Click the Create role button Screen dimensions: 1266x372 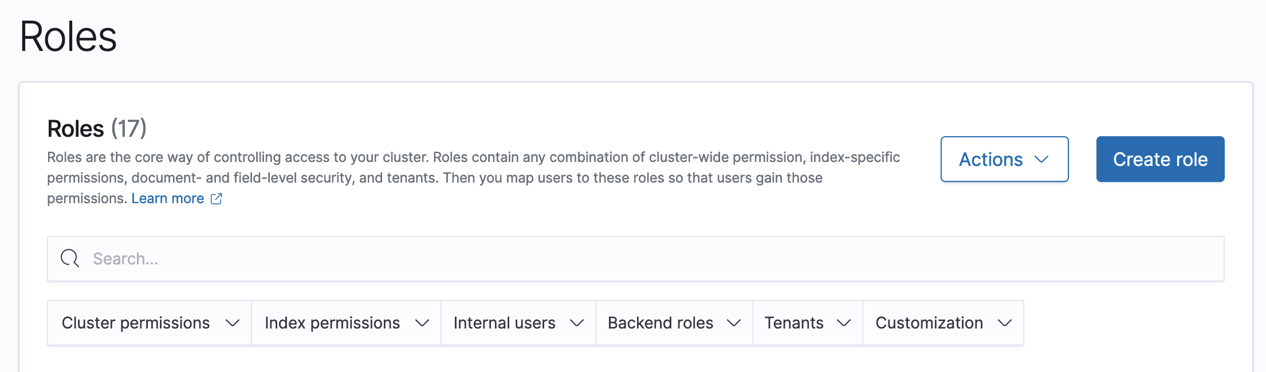click(1160, 160)
